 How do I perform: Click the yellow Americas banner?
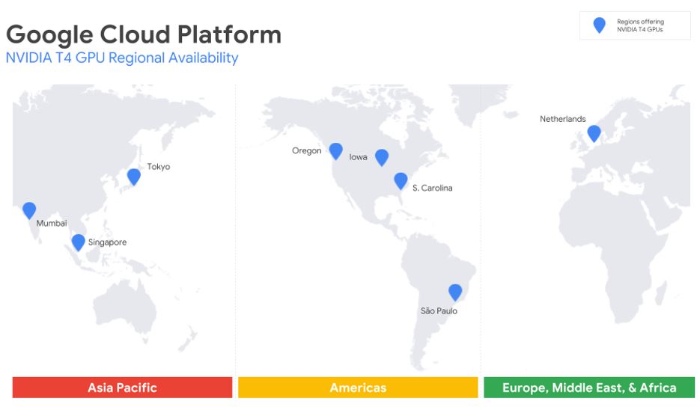click(x=358, y=388)
